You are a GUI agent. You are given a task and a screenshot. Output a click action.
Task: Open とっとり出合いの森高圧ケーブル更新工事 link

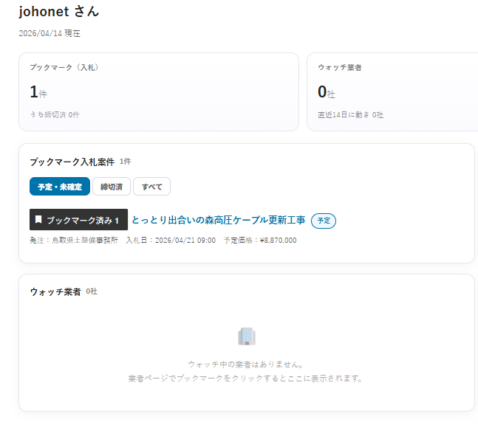pyautogui.click(x=218, y=220)
